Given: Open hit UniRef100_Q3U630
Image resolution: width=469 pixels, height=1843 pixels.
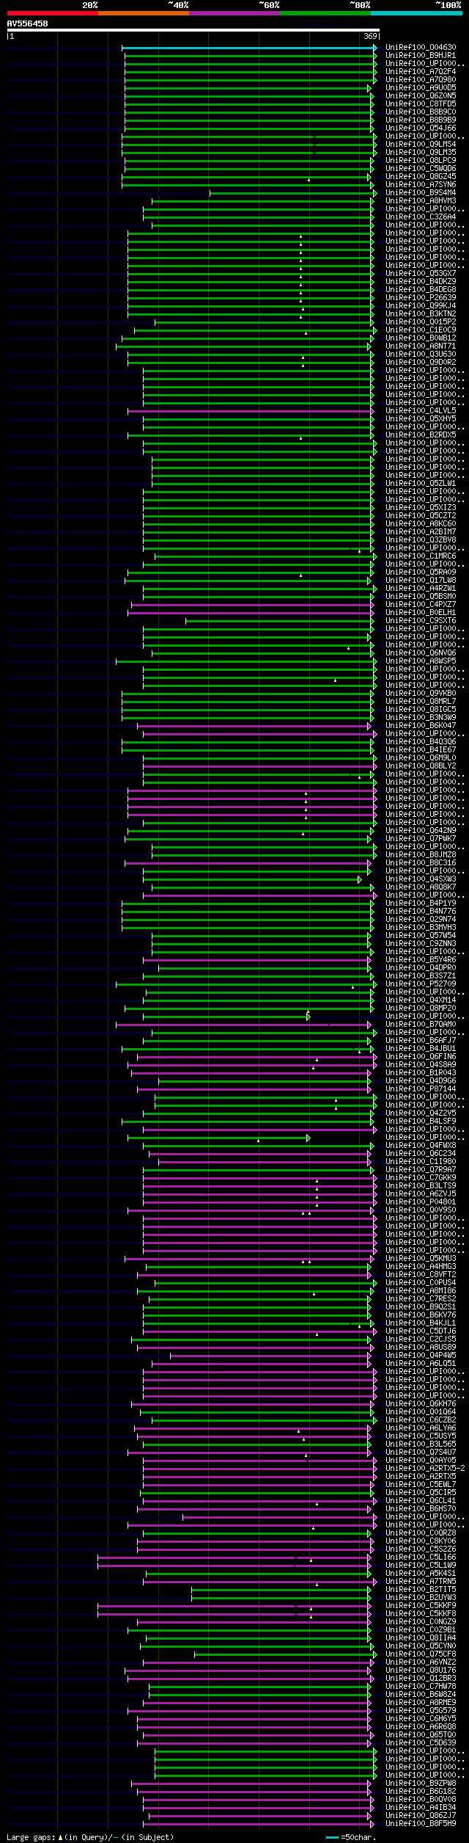Looking at the screenshot, I should 421,355.
